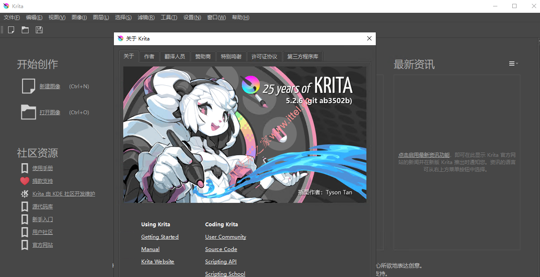This screenshot has width=540, height=277.
Task: Select the 关于 tab in About dialog
Action: pyautogui.click(x=129, y=56)
